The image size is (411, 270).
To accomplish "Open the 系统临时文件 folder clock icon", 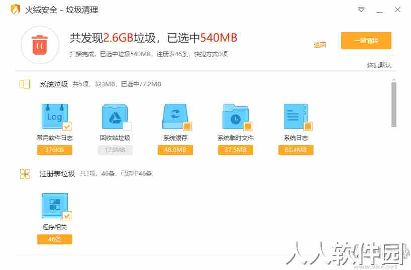I will click(x=235, y=116).
